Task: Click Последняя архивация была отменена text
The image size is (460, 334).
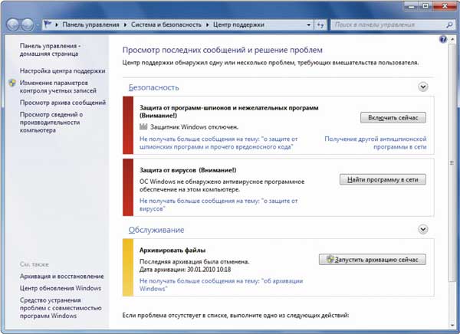Action: pyautogui.click(x=194, y=261)
